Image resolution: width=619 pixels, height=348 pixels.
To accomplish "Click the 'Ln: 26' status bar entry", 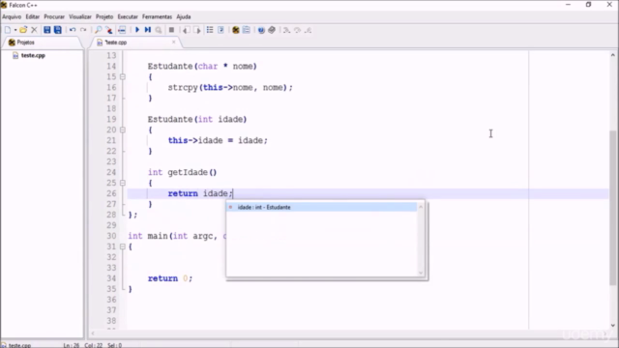I will (x=72, y=345).
